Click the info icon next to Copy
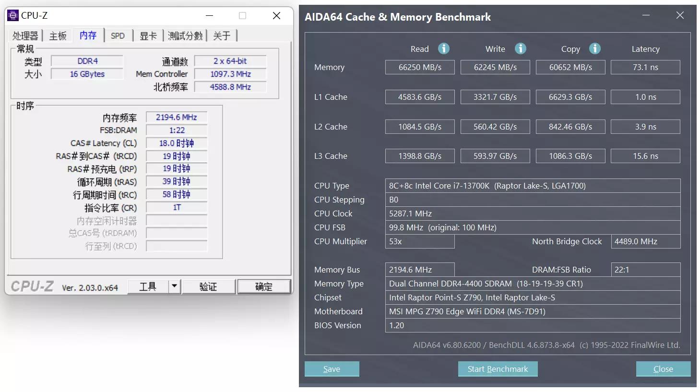The height and width of the screenshot is (392, 700). [x=594, y=48]
